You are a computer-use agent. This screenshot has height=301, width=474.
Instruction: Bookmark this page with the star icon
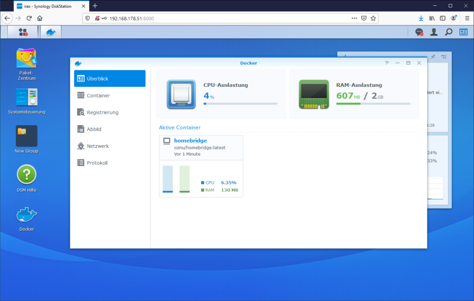point(374,18)
